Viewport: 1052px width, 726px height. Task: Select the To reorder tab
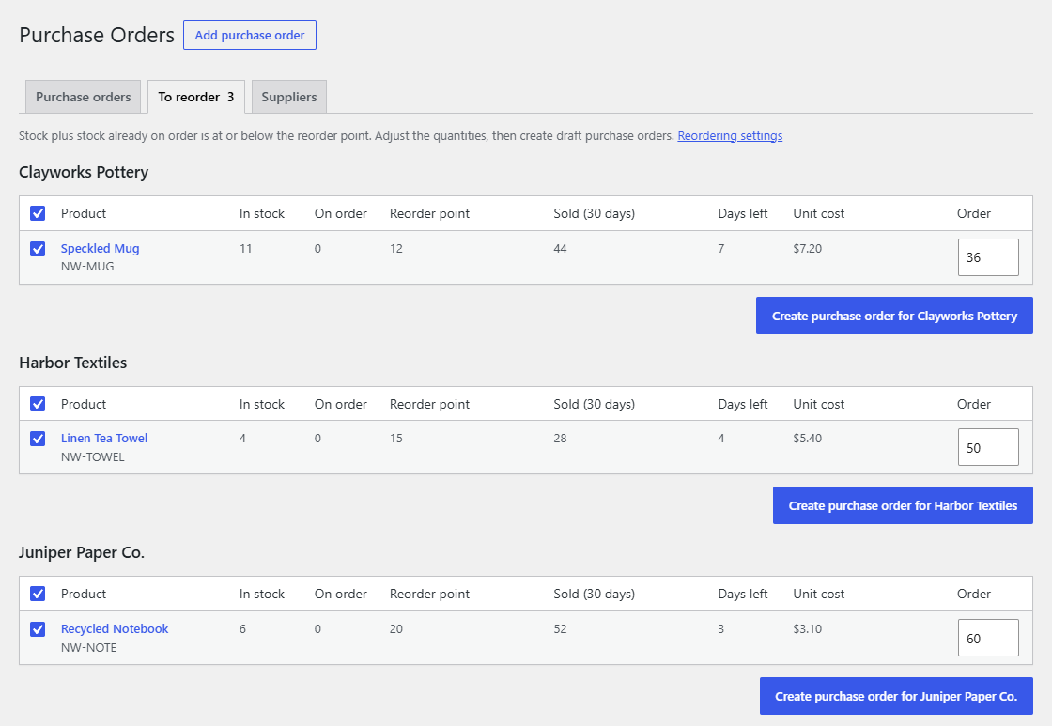pyautogui.click(x=196, y=97)
